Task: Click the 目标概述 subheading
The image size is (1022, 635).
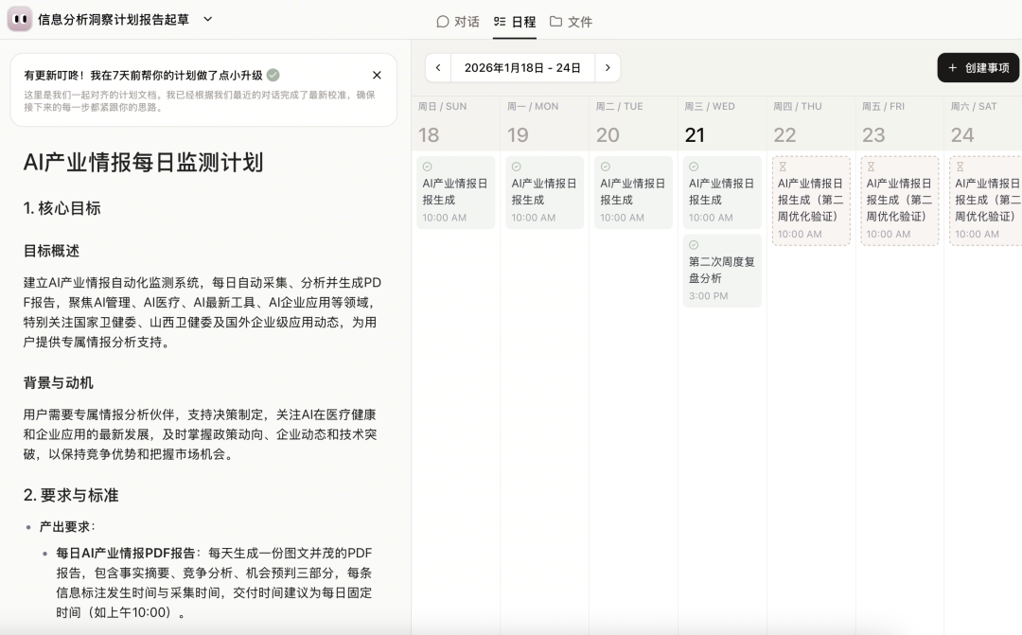Action: [51, 251]
